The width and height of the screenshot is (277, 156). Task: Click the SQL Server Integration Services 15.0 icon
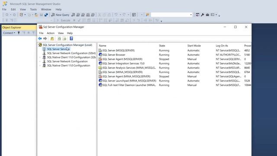pyautogui.click(x=100, y=64)
